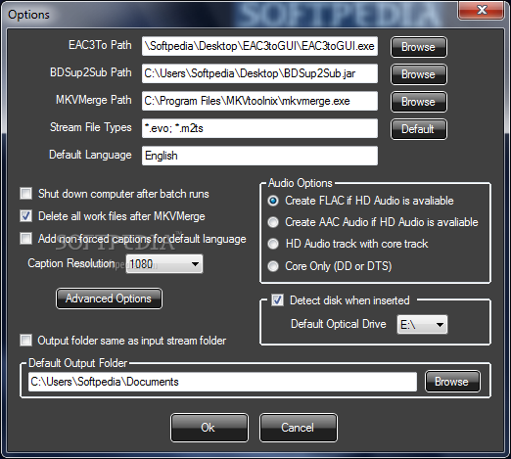The image size is (511, 459).
Task: Confirm settings with Ok button
Action: point(209,428)
